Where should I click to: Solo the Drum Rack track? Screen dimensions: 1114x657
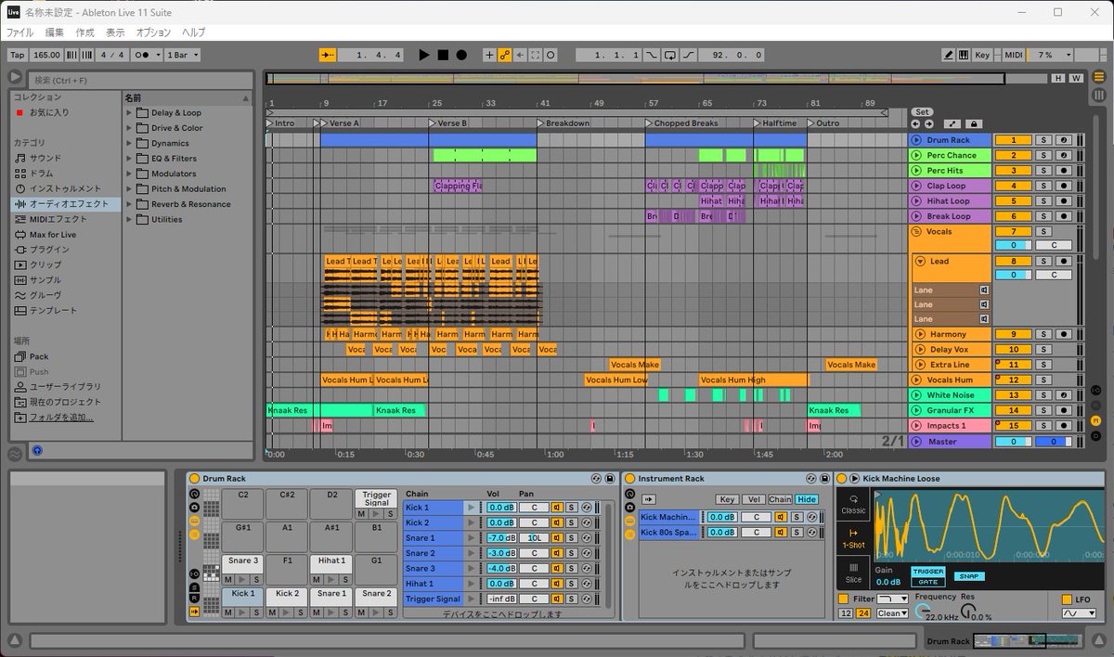point(1043,140)
